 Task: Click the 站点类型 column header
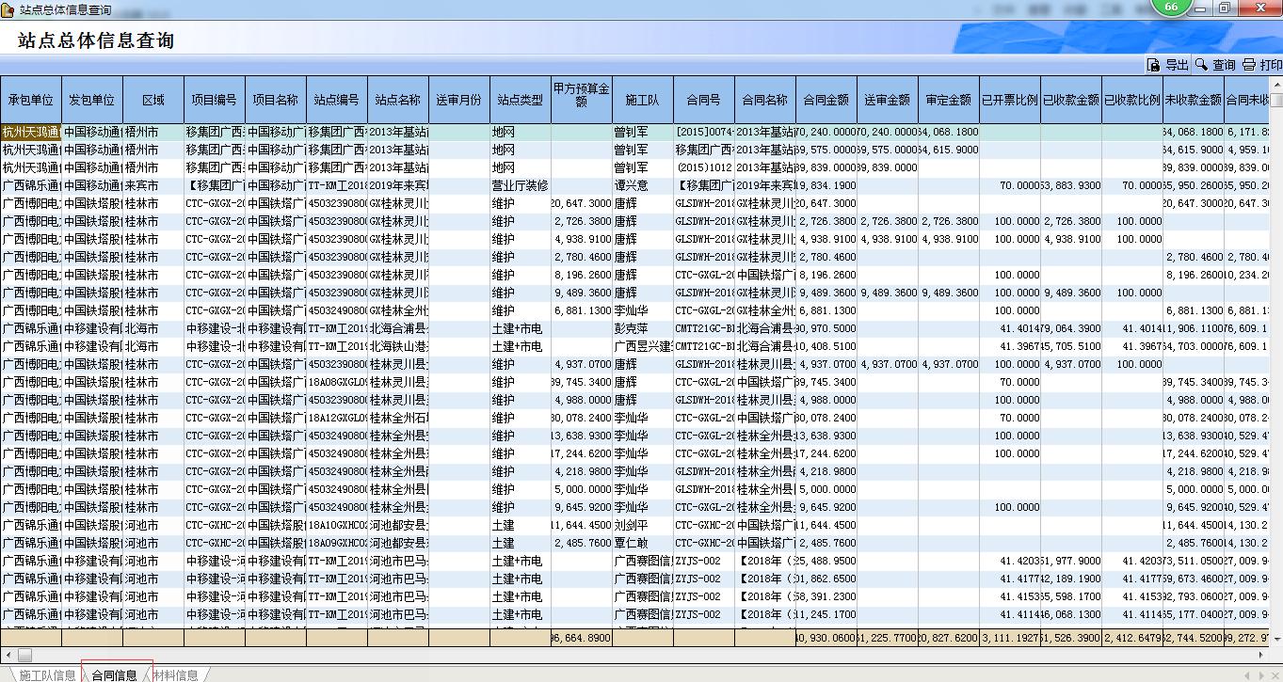tap(520, 100)
